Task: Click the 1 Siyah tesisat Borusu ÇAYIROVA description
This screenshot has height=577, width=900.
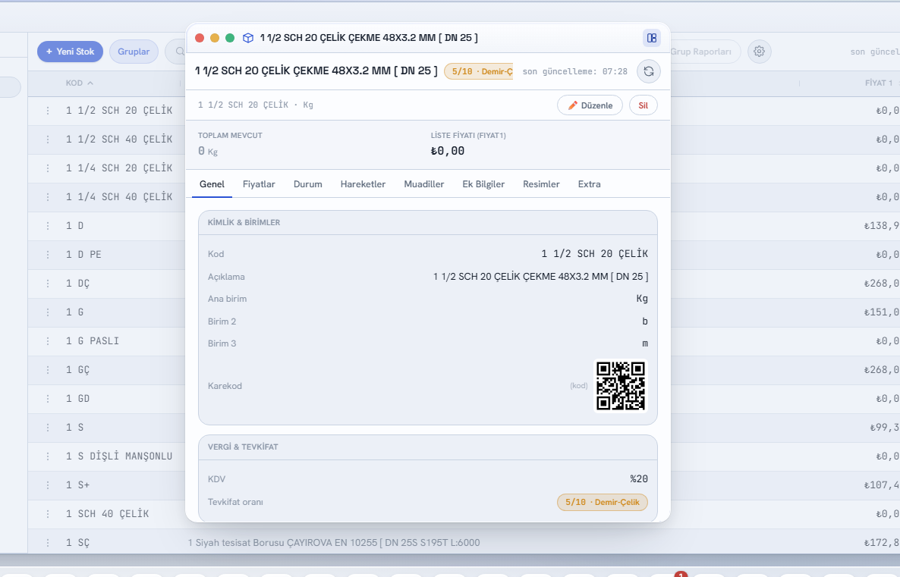Action: tap(334, 543)
